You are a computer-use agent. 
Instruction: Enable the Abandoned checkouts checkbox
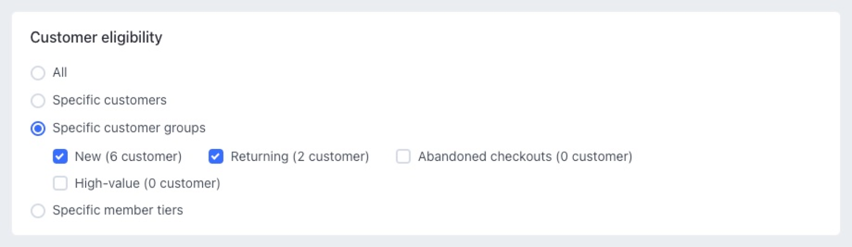pyautogui.click(x=403, y=156)
